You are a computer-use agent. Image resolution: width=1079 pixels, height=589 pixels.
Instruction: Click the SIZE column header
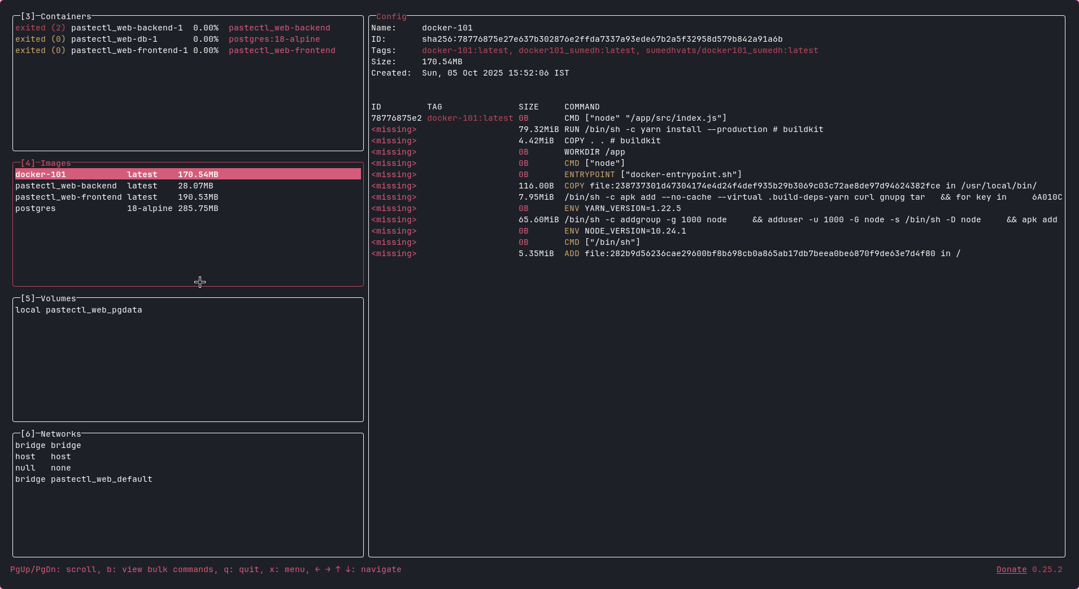[528, 107]
